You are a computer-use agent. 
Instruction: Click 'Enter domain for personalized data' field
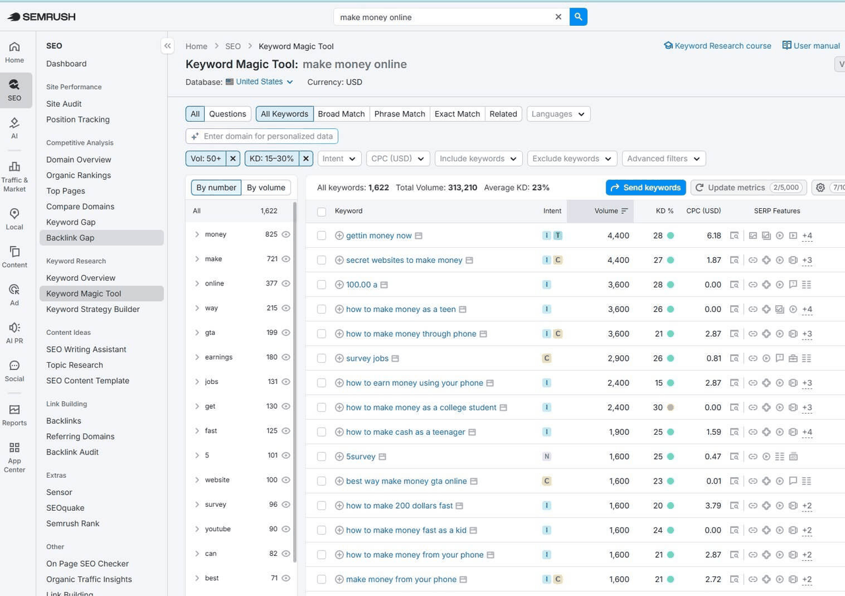point(262,136)
